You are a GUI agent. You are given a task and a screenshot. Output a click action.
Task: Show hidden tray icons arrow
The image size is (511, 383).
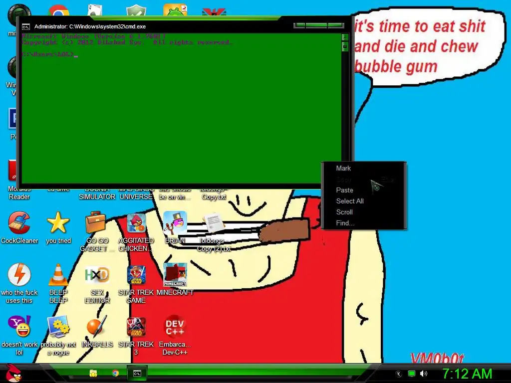click(x=398, y=374)
